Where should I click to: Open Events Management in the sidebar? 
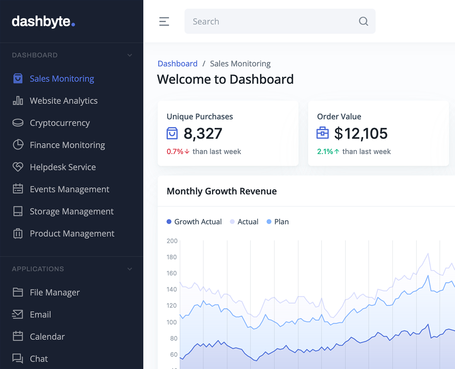[69, 189]
